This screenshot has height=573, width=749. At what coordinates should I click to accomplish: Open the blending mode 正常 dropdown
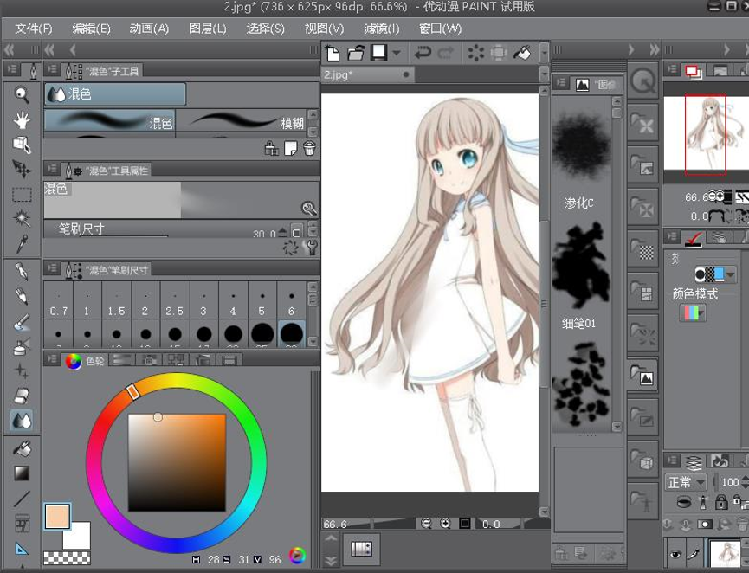tap(686, 482)
